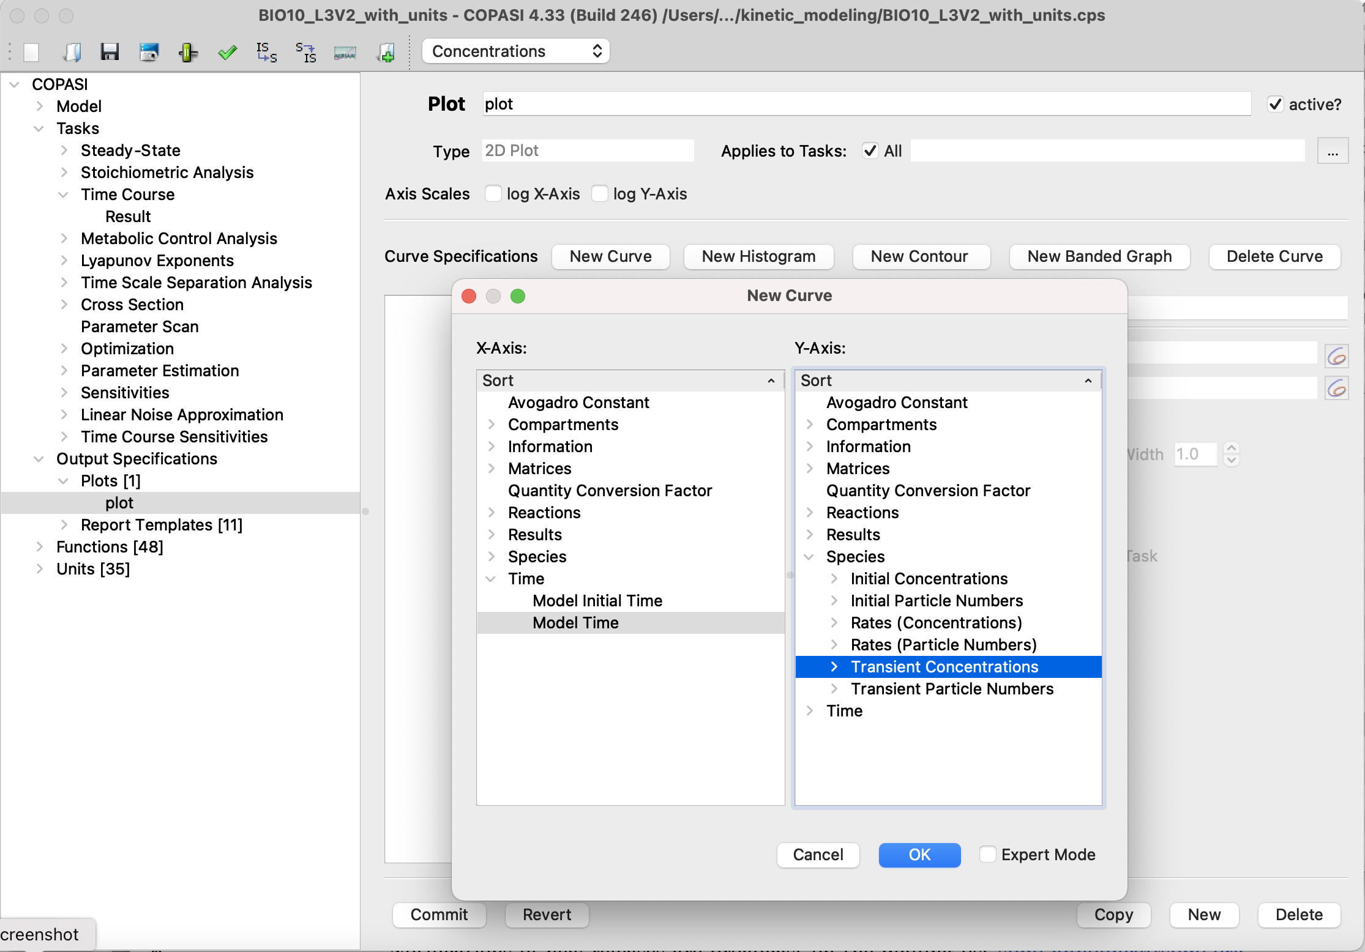
Task: Open Metabolic Control Analysis in sidebar
Action: click(179, 239)
